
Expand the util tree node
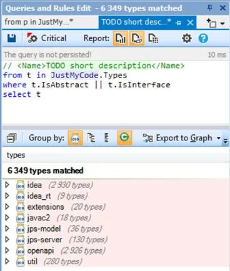point(7,262)
